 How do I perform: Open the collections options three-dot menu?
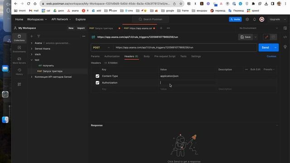click(x=83, y=36)
